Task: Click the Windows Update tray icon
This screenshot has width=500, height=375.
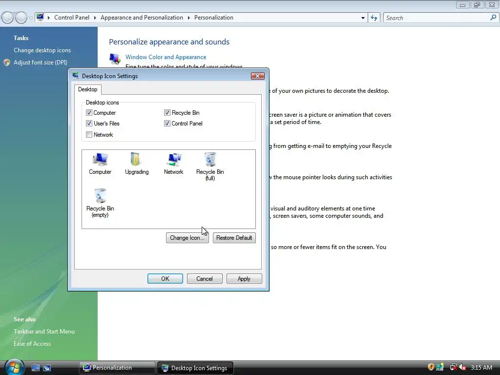Action: [x=440, y=367]
